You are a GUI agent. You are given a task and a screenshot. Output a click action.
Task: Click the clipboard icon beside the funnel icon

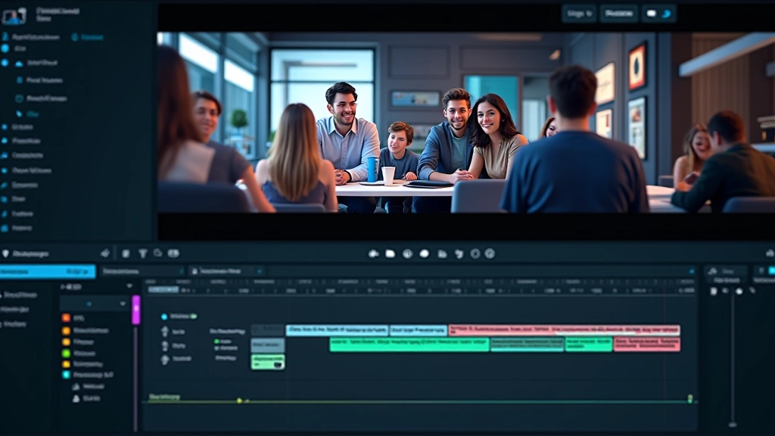coord(126,254)
